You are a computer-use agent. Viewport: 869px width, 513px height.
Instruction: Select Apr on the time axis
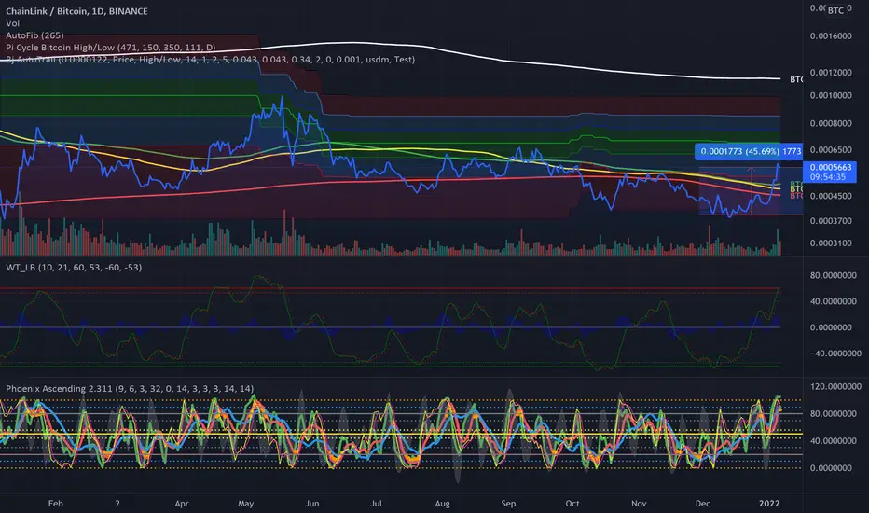(x=181, y=504)
